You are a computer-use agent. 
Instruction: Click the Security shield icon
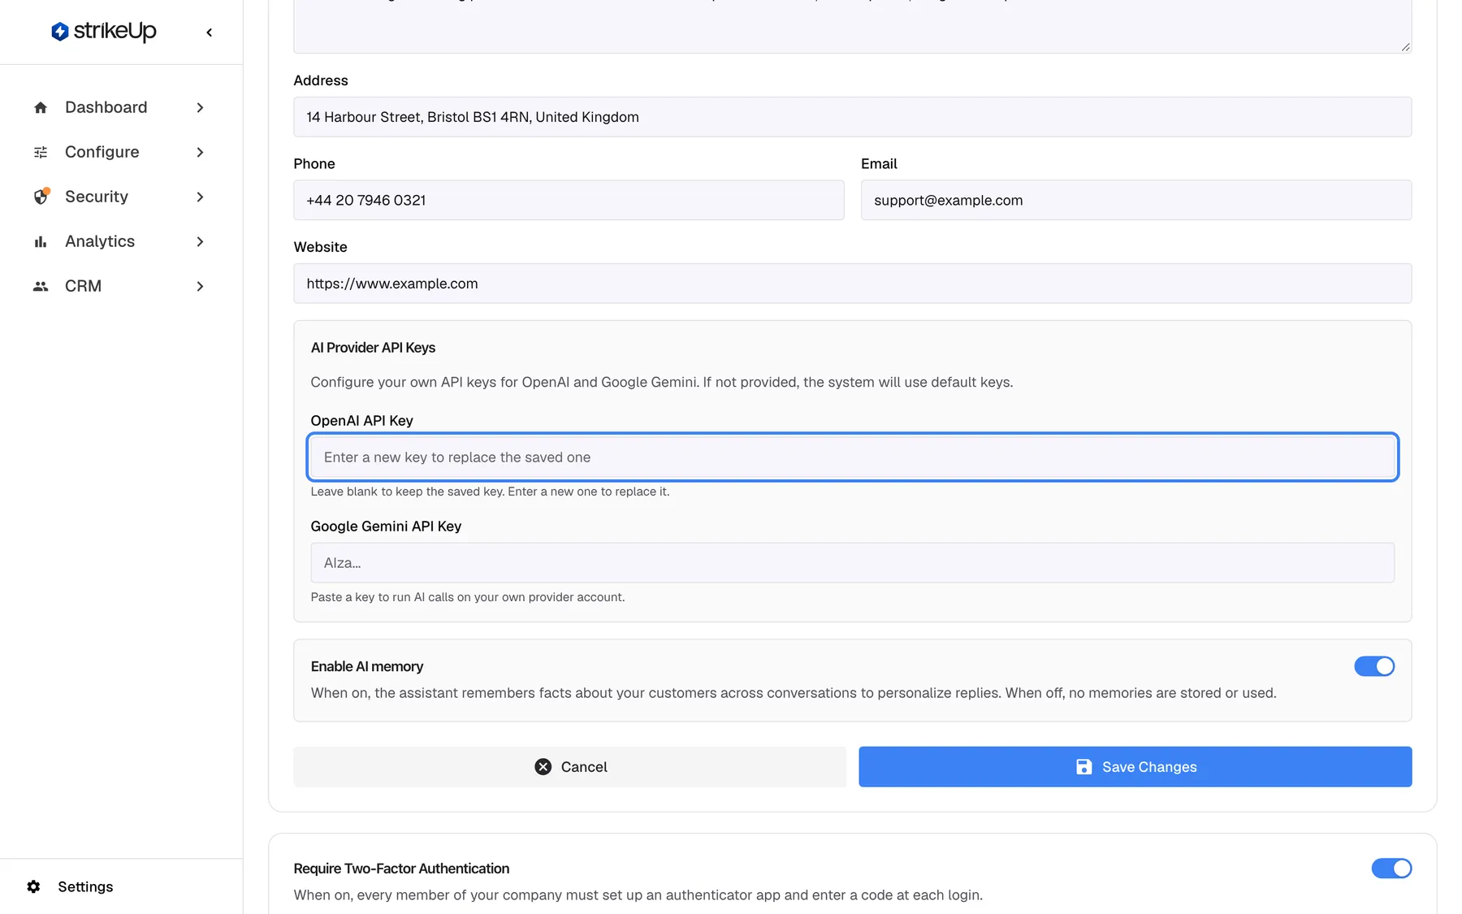(41, 197)
